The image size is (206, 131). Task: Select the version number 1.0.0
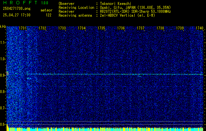[x=45, y=3]
